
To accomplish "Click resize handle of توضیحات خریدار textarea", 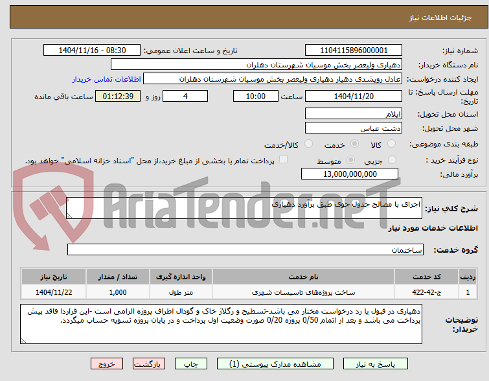I will (23, 341).
